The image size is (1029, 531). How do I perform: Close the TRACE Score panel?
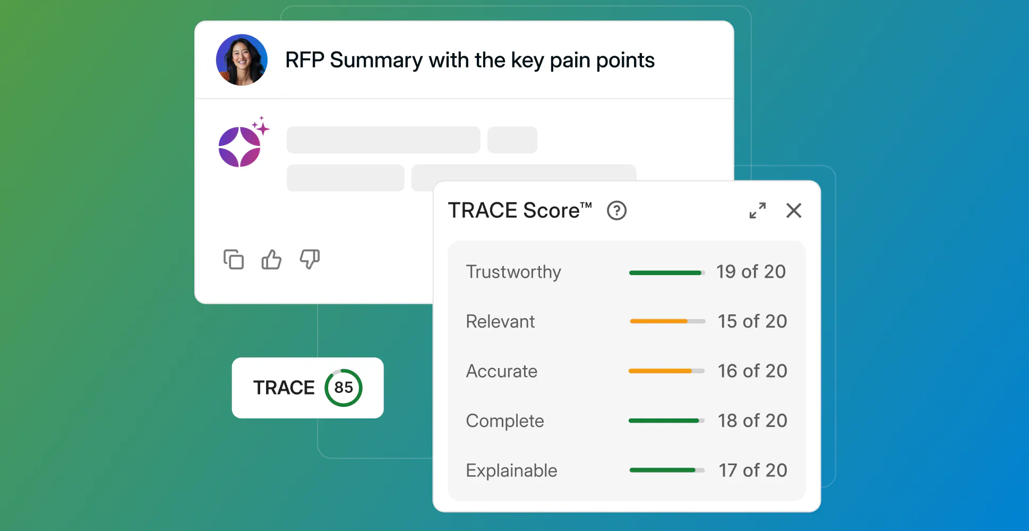pyautogui.click(x=793, y=210)
